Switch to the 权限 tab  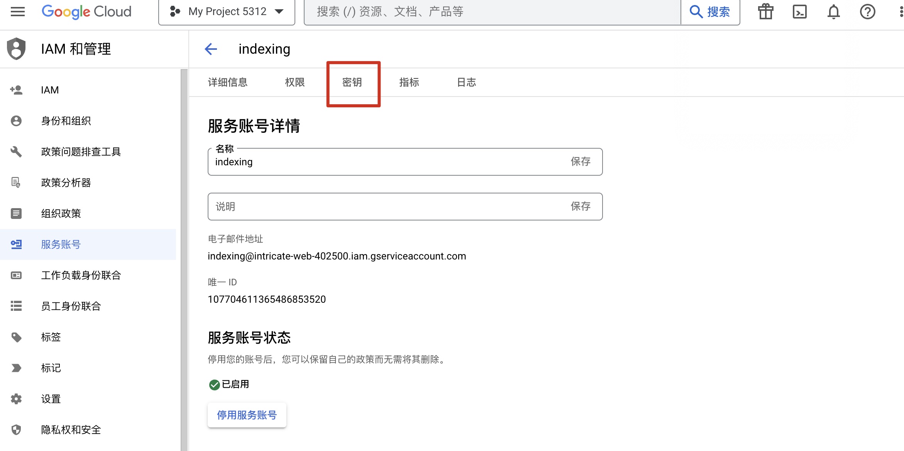[295, 82]
